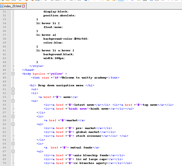Click the #94c548 background-color value

tap(81, 39)
